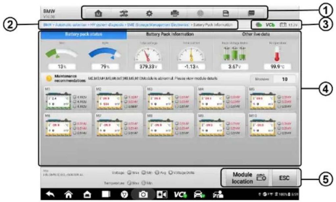Click the greyed-out round help icon
Viewport: 336px width, 202px height.
pos(200,13)
